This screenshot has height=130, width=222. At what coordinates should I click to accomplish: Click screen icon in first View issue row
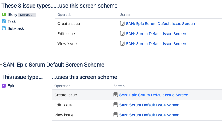click(x=122, y=44)
